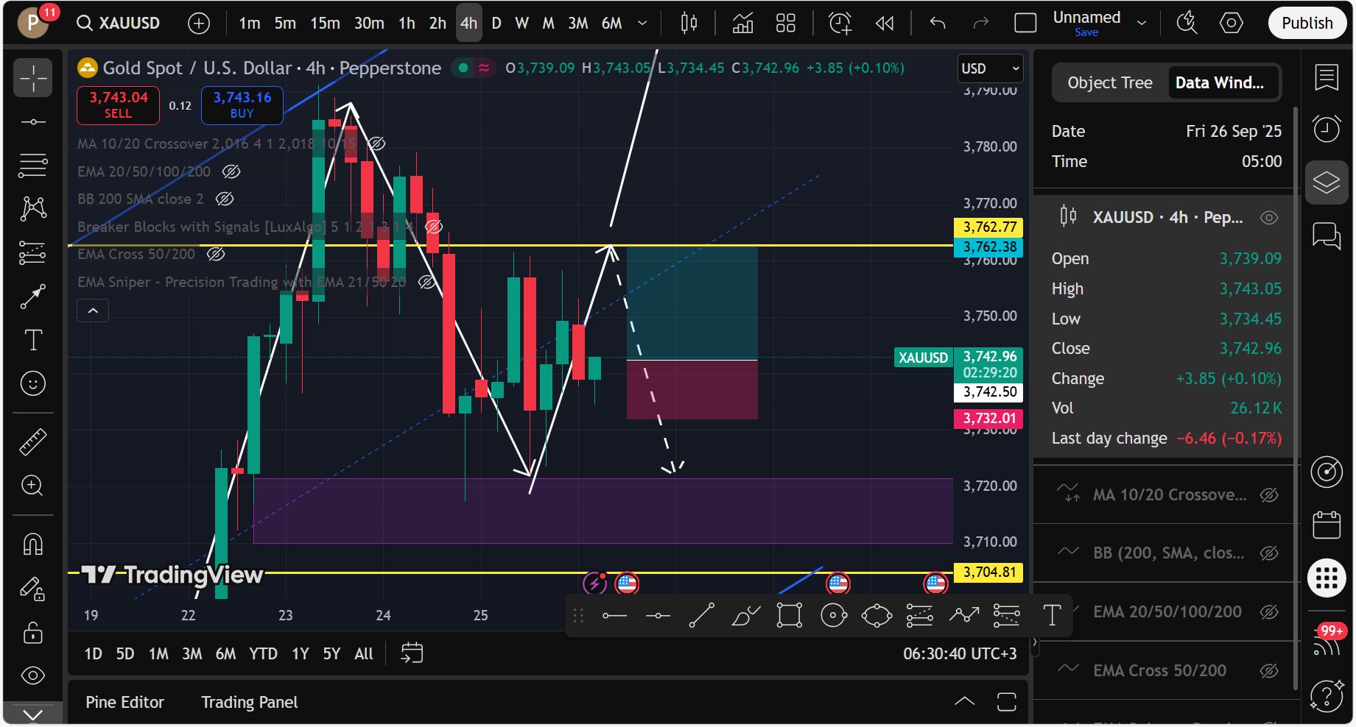Collapse the indicator legend list
The image size is (1356, 727).
coord(93,311)
